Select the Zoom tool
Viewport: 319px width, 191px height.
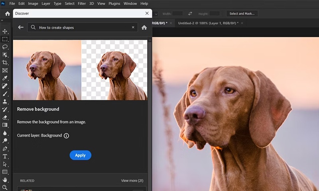(5, 187)
